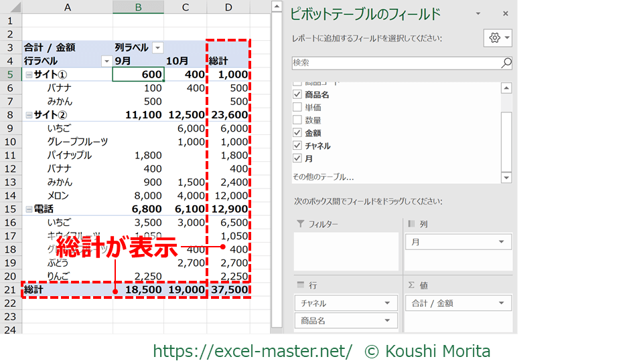
Task: Open the 列ラベル filter dropdown
Action: point(157,47)
